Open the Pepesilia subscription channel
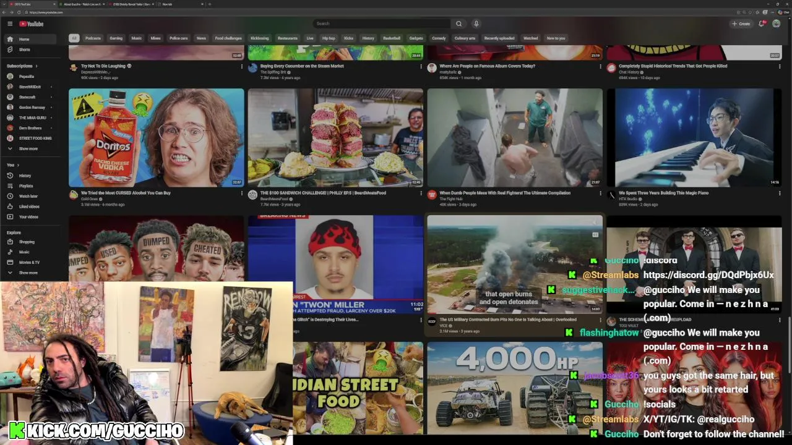The width and height of the screenshot is (792, 445). pos(30,77)
